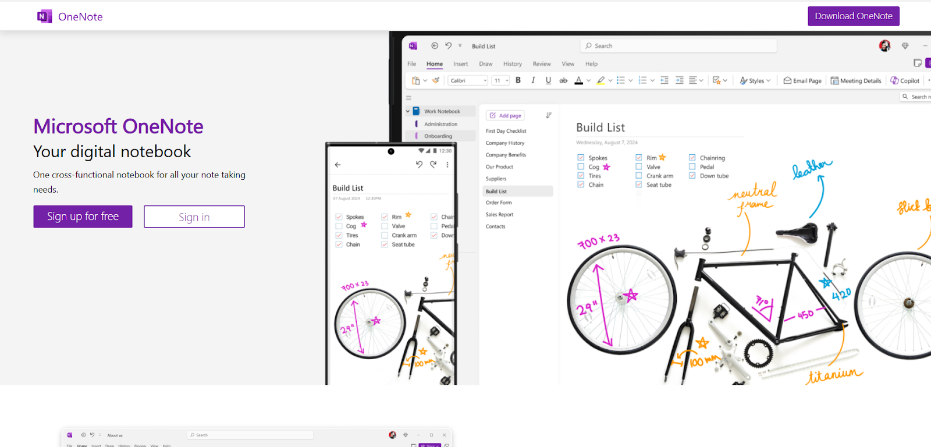Image resolution: width=931 pixels, height=447 pixels.
Task: Click Sign up for free
Action: [83, 217]
